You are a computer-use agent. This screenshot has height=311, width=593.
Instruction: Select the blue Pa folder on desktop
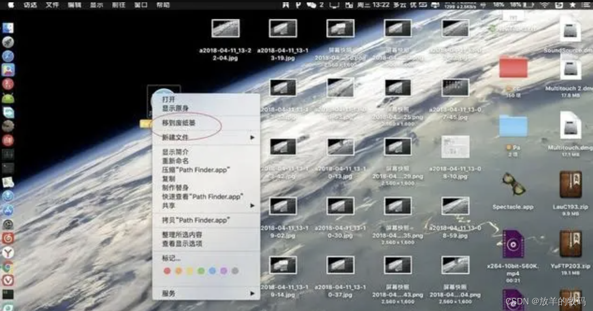tap(513, 126)
